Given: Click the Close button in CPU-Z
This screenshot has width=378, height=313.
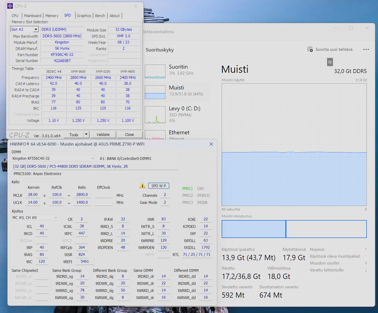Looking at the screenshot, I should coord(130,134).
